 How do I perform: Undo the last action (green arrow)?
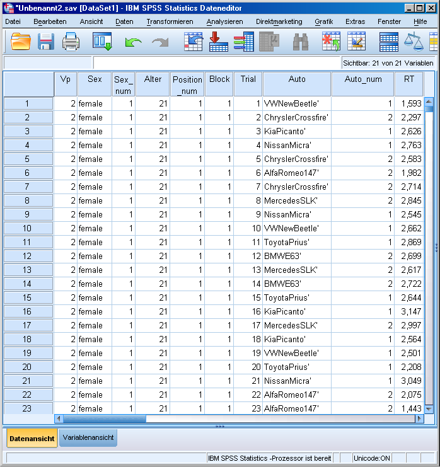(133, 42)
